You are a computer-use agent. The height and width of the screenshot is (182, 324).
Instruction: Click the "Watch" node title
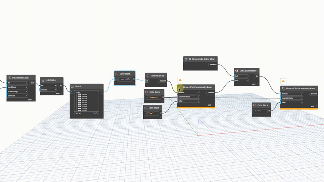pyautogui.click(x=78, y=87)
